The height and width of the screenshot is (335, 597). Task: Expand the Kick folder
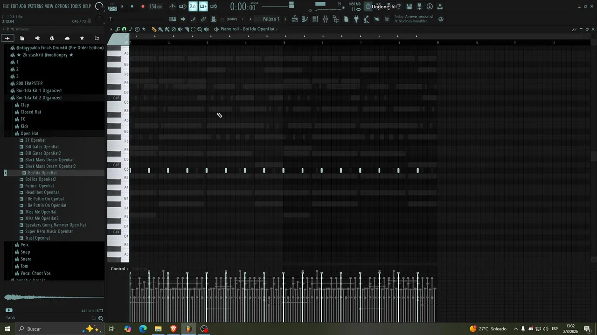click(x=24, y=126)
